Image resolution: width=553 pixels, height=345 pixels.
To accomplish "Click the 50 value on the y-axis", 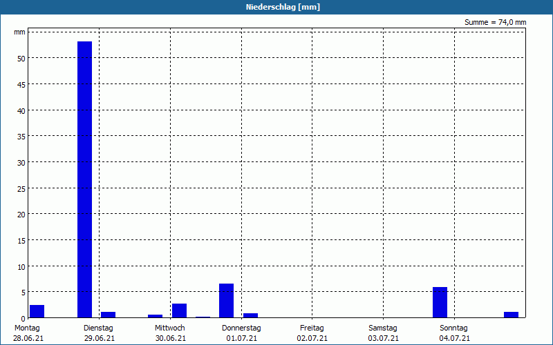I will [x=21, y=59].
